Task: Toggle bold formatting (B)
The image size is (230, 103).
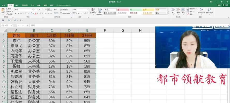Action: click(16, 13)
